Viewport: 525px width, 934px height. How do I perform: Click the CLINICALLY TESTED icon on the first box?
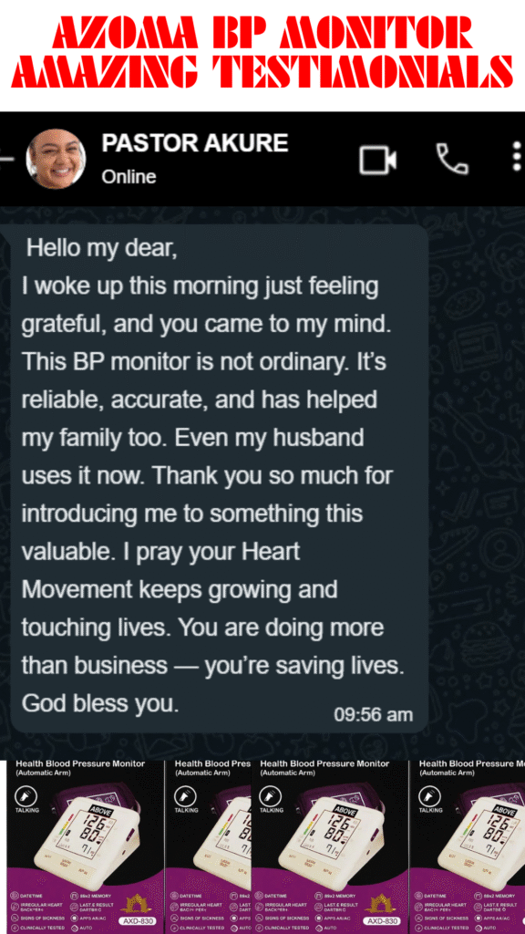point(14,928)
